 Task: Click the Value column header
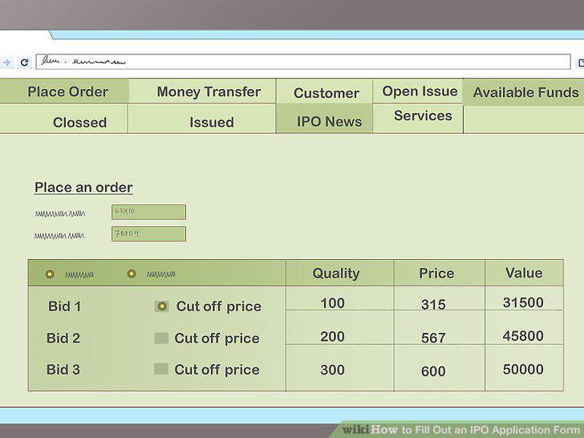click(524, 273)
